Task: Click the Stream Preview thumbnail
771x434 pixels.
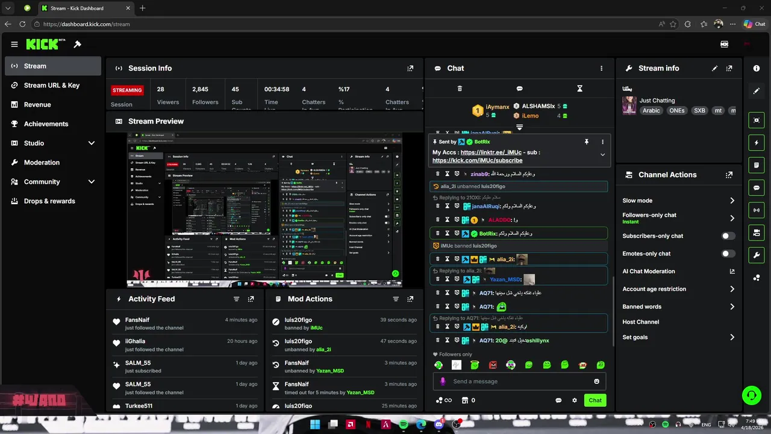Action: pos(264,209)
